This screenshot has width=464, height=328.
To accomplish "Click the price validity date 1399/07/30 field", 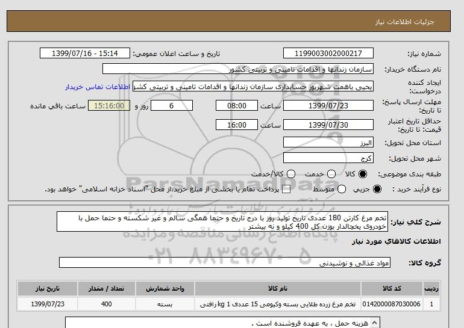I will (328, 125).
